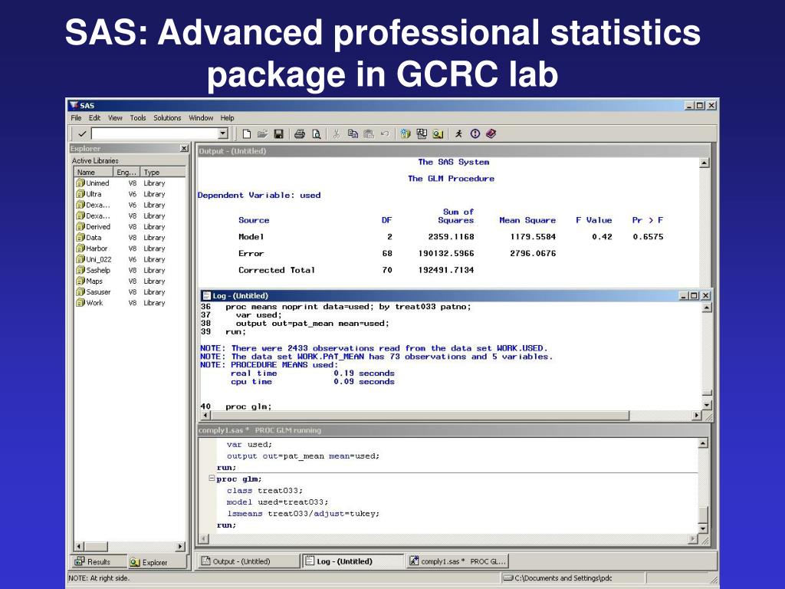Select the Sashelp library icon
Image resolution: width=785 pixels, height=589 pixels.
coord(80,270)
